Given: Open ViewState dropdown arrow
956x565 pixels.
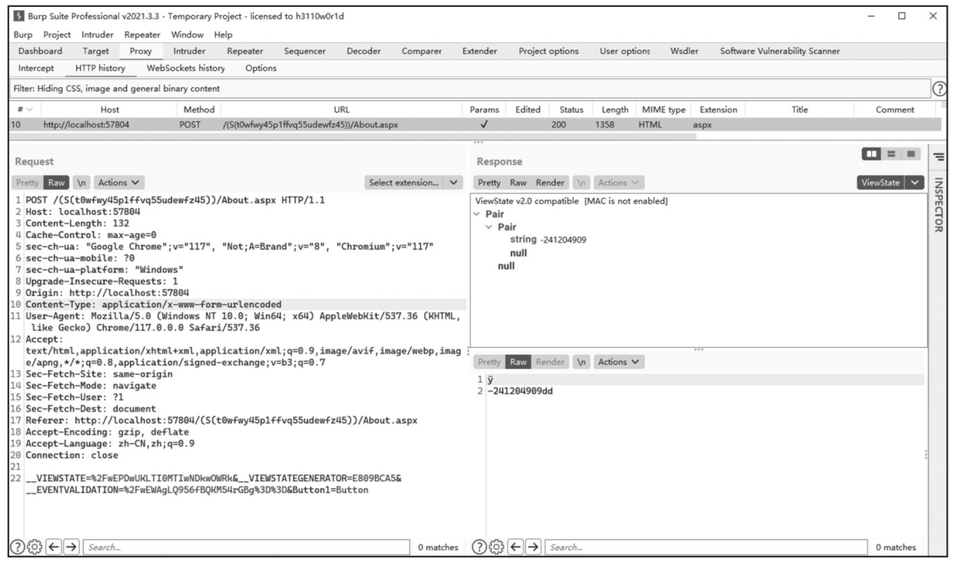Looking at the screenshot, I should click(x=916, y=183).
